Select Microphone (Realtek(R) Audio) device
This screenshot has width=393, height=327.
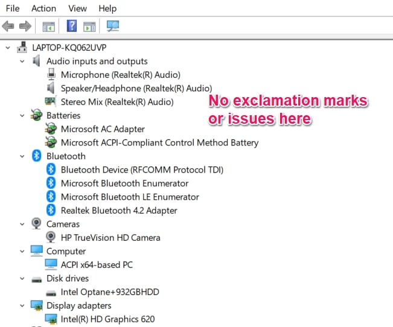point(121,75)
